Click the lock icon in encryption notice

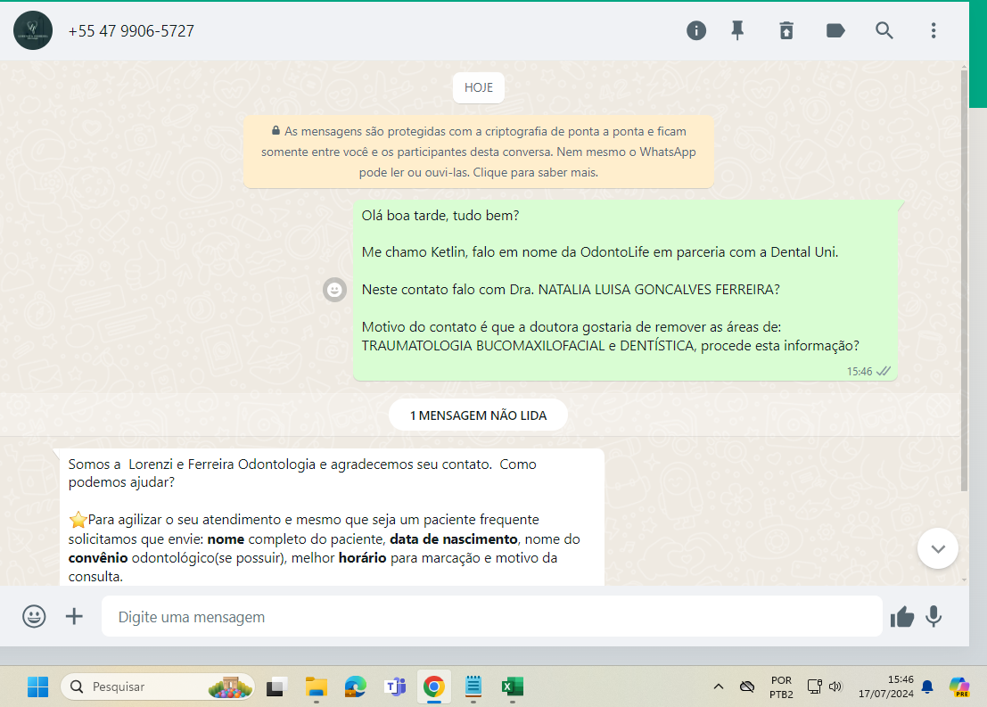[x=276, y=130]
